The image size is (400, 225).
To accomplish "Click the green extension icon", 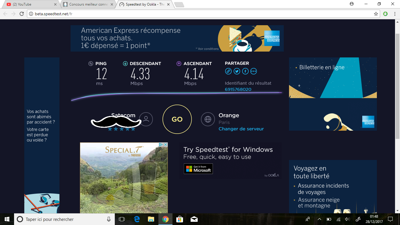I will point(385,14).
